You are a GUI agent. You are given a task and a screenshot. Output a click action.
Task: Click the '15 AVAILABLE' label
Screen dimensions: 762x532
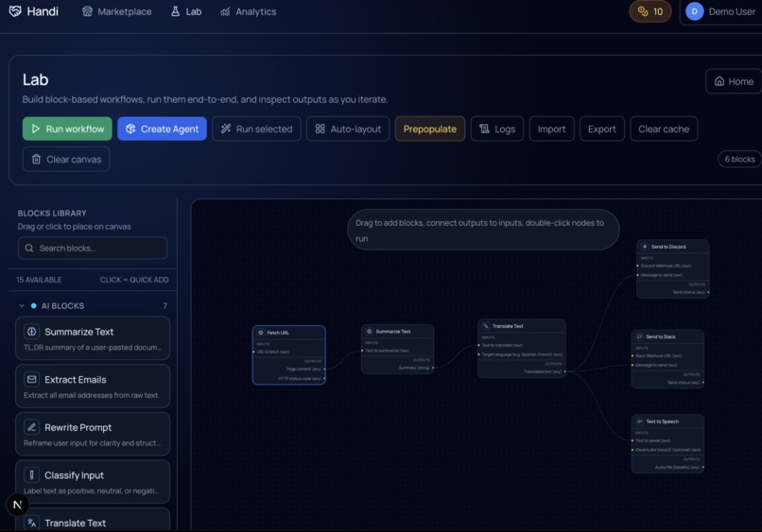pos(39,280)
